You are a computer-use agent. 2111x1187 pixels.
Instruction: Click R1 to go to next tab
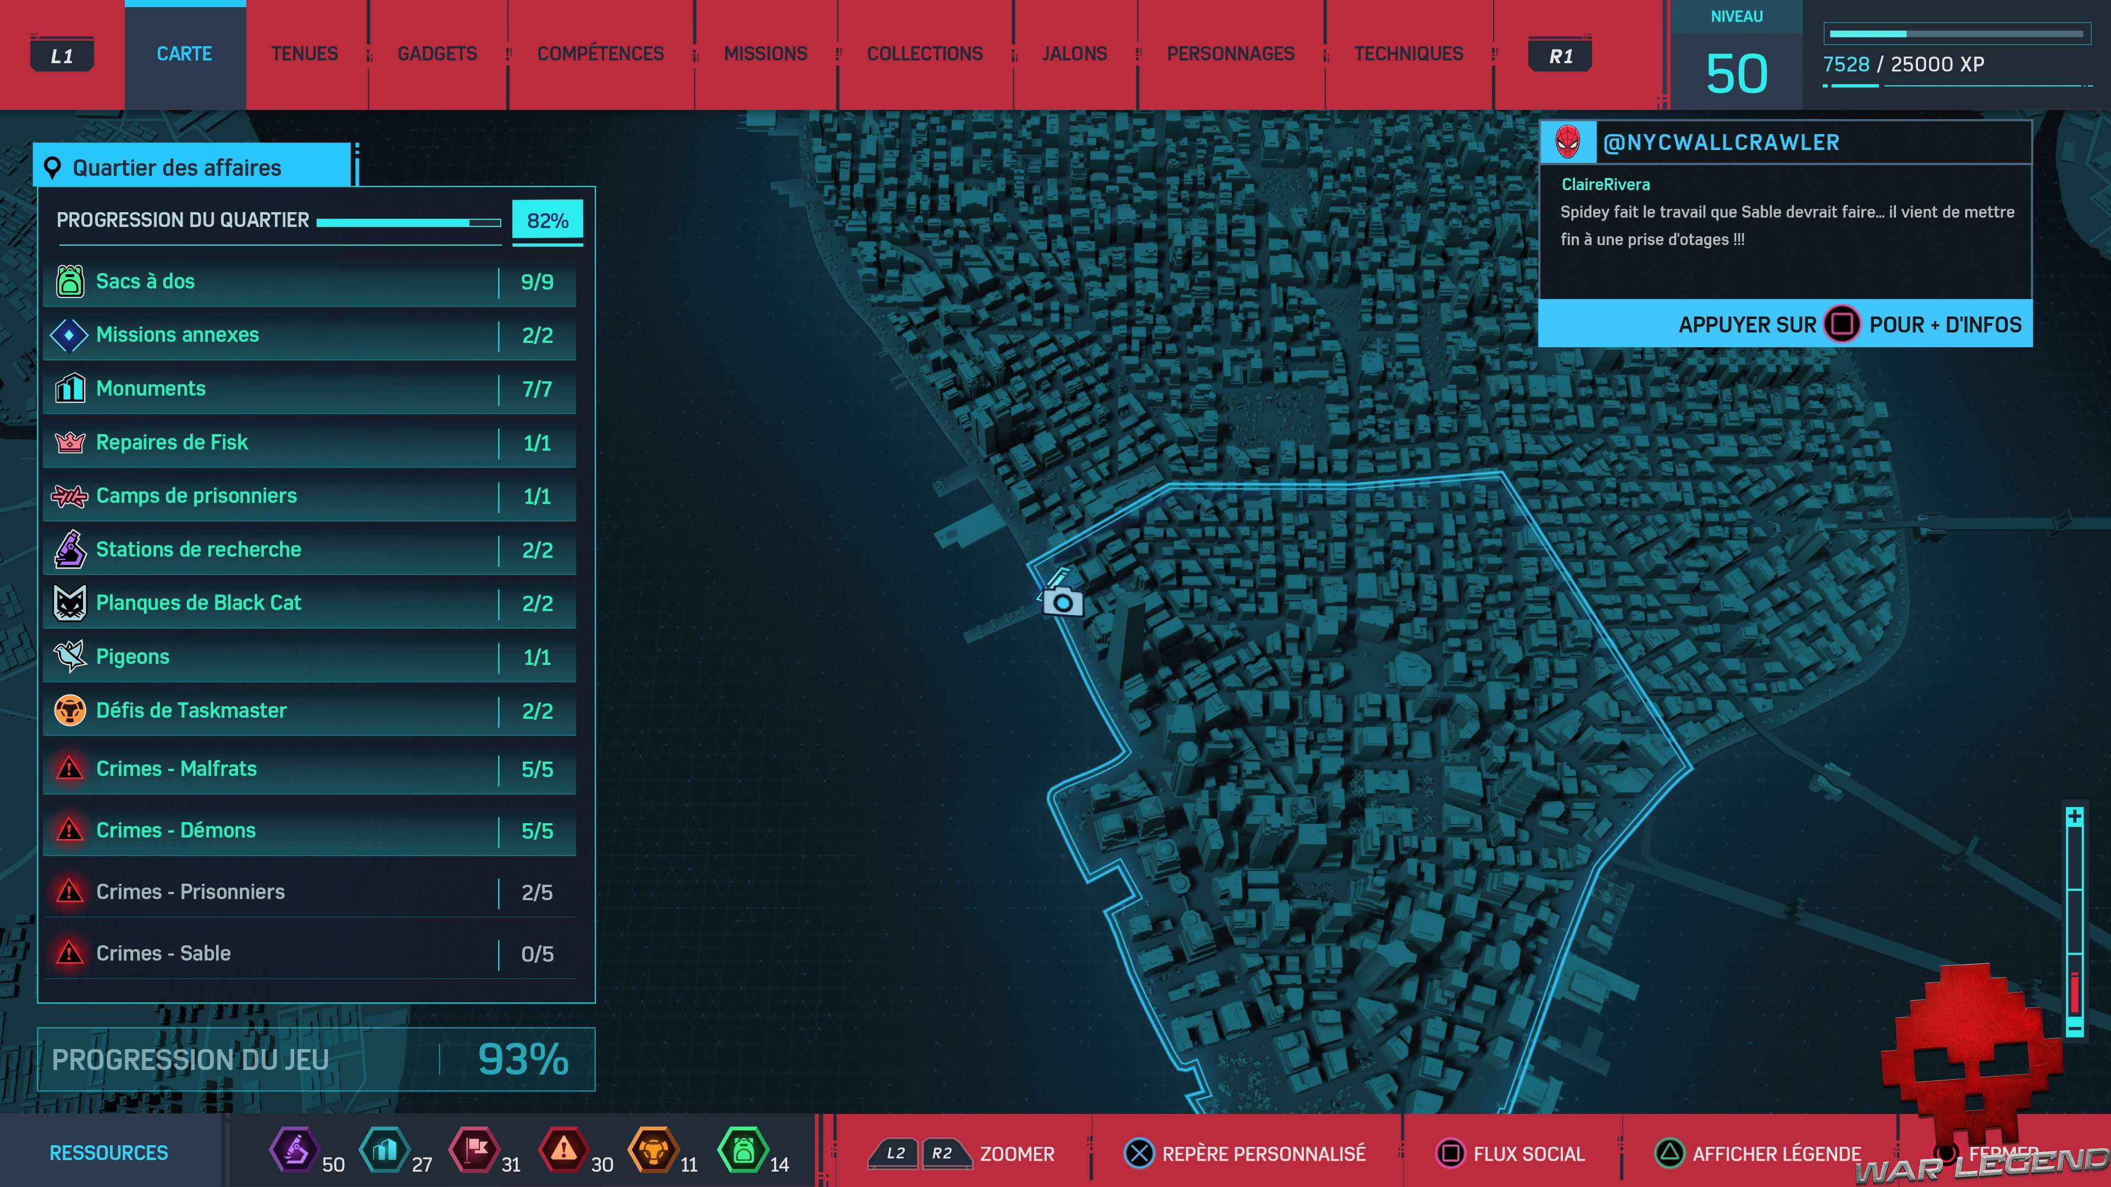(1560, 56)
